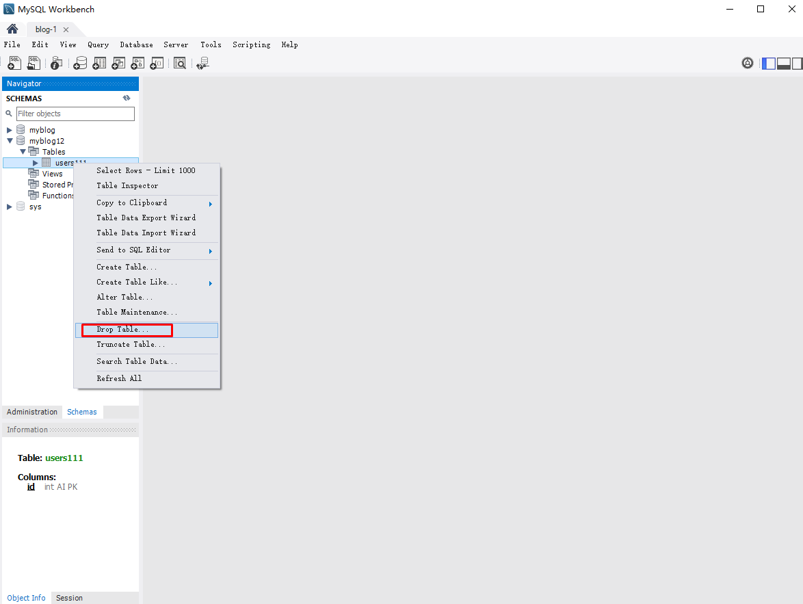Open the View menu
This screenshot has height=604, width=803.
68,44
